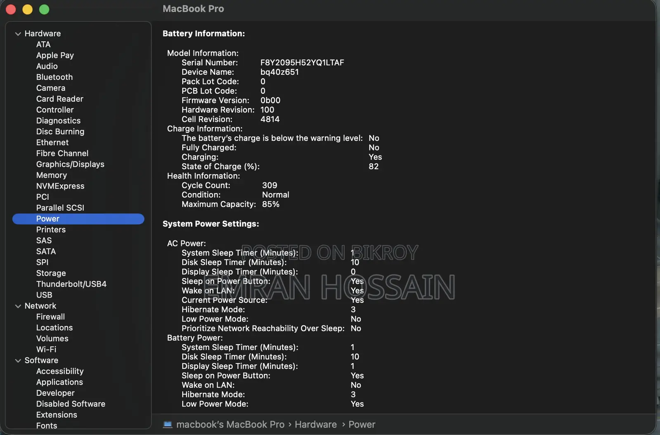Collapse the Network section chevron
Screen dimensions: 660x435
click(18, 306)
